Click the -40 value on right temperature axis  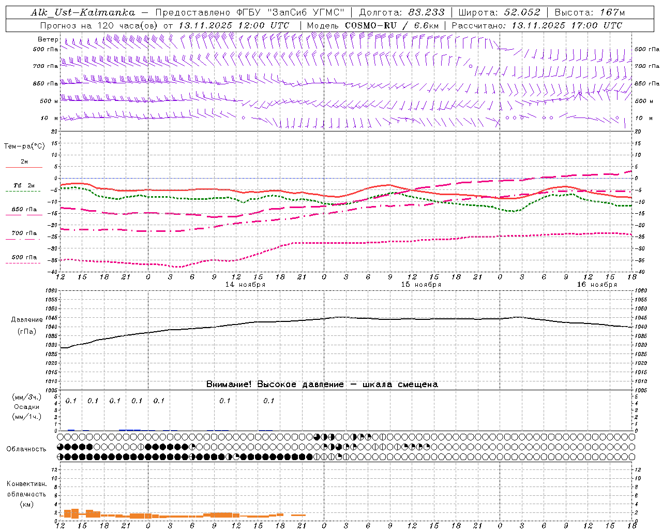(x=640, y=272)
